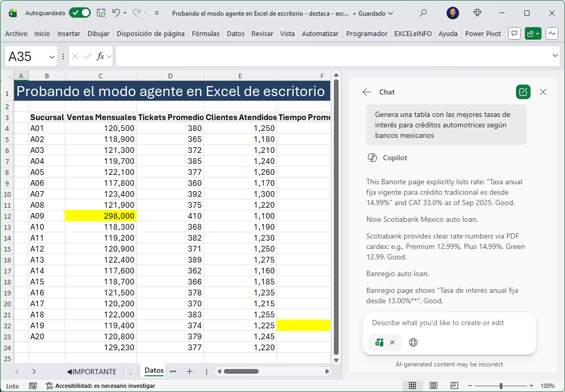Click the vertical scrollbar down arrow

point(336,360)
